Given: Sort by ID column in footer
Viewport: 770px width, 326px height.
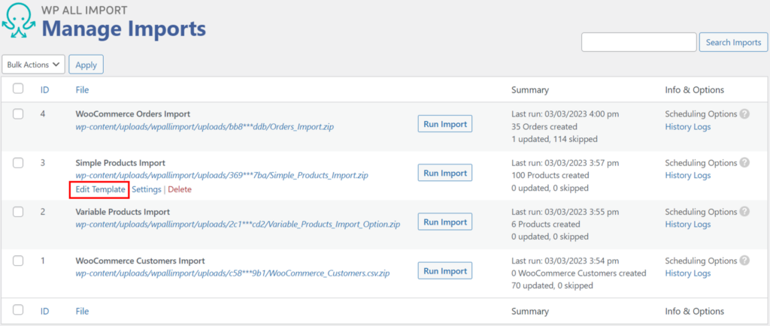Looking at the screenshot, I should [45, 311].
